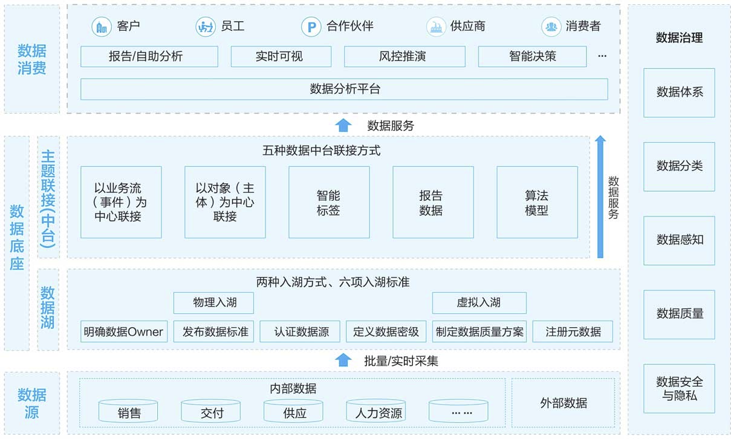Click the 两种入湖方式、六项入湖标准 title
This screenshot has height=439, width=731.
pos(333,282)
